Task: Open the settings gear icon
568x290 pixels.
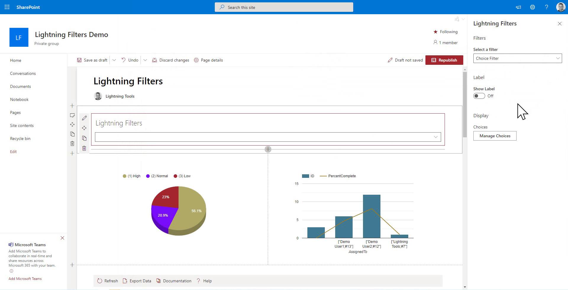Action: click(532, 7)
